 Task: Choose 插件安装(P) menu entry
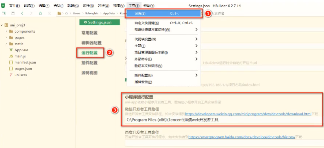[164, 82]
